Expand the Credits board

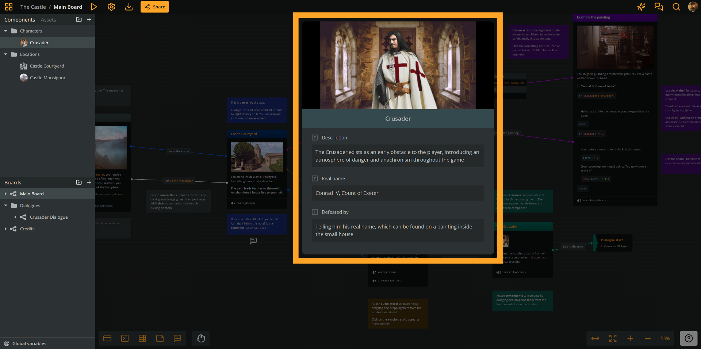[x=6, y=229]
